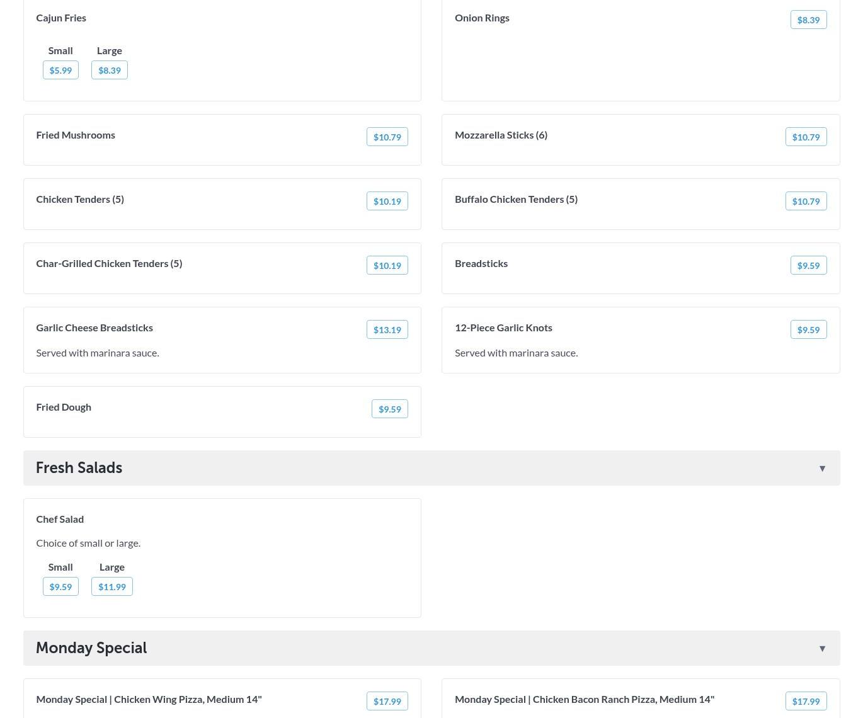The image size is (863, 718).
Task: Add Onion Rings at $8.39
Action: [808, 20]
